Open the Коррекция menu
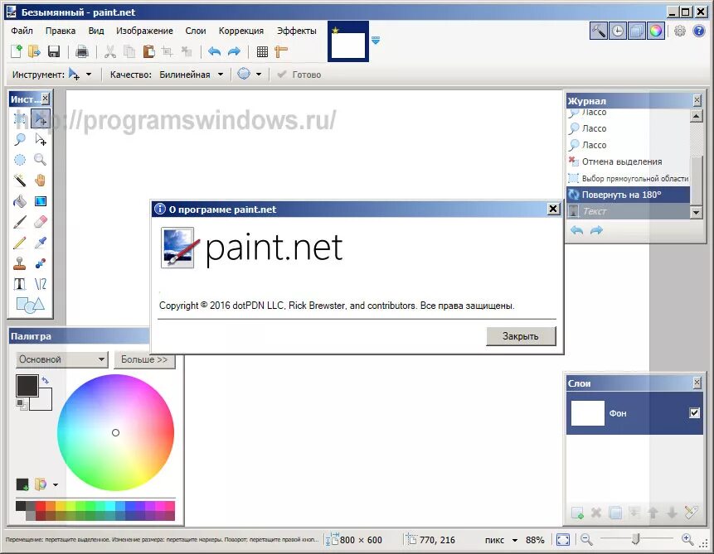 (x=241, y=31)
